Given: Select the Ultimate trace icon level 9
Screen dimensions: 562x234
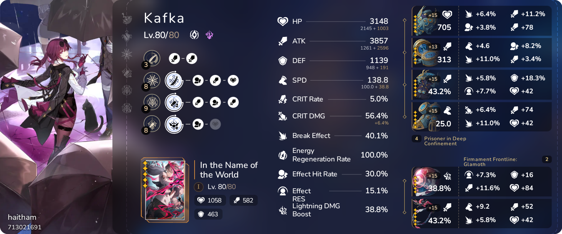Looking at the screenshot, I should pos(174,103).
